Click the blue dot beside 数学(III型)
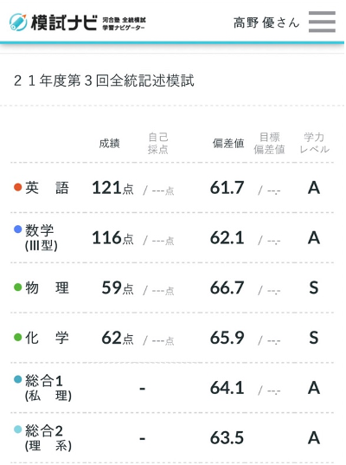 pyautogui.click(x=18, y=229)
